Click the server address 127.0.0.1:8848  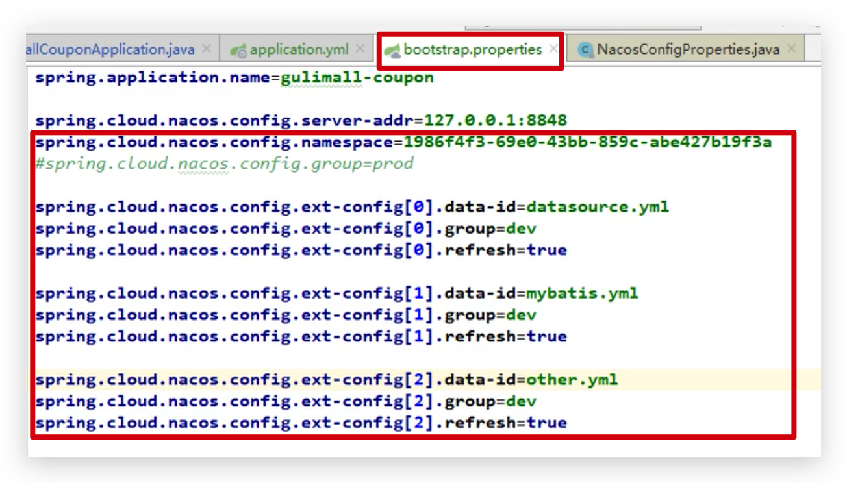tap(496, 121)
